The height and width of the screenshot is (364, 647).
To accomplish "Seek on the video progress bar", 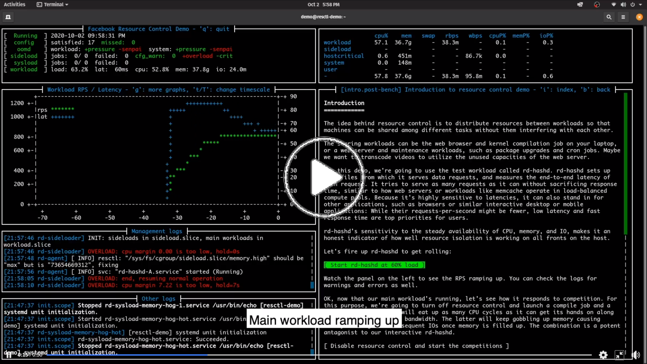I will (x=303, y=355).
